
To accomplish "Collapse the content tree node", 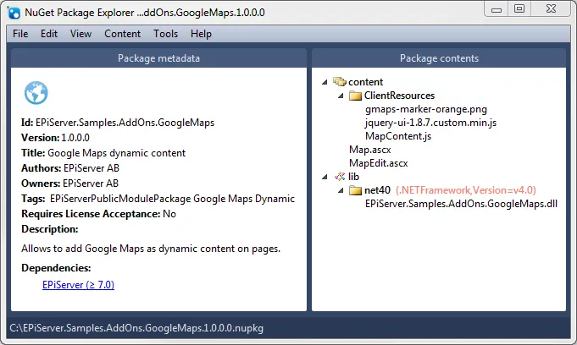I will pos(325,82).
